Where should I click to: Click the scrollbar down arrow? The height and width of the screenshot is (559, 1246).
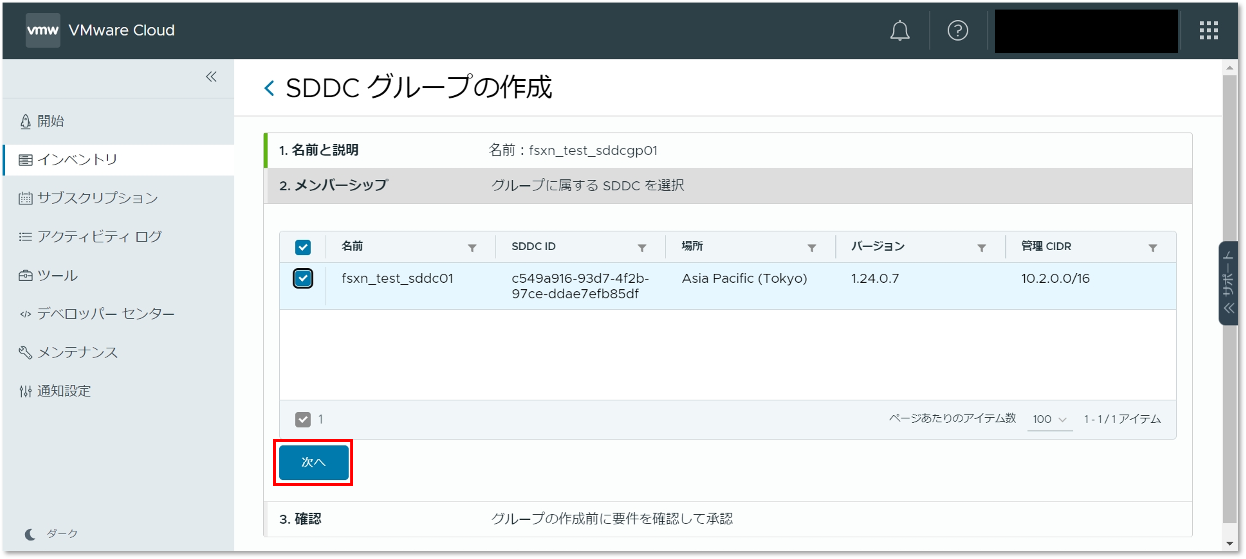[x=1229, y=544]
